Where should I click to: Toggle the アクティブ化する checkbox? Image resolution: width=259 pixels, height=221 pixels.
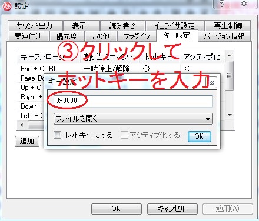[x=124, y=135]
